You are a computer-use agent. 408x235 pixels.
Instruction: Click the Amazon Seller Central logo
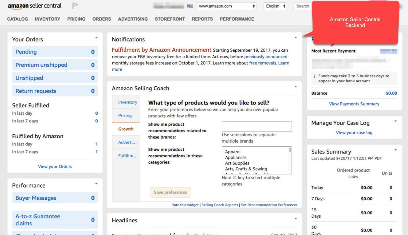pyautogui.click(x=34, y=6)
